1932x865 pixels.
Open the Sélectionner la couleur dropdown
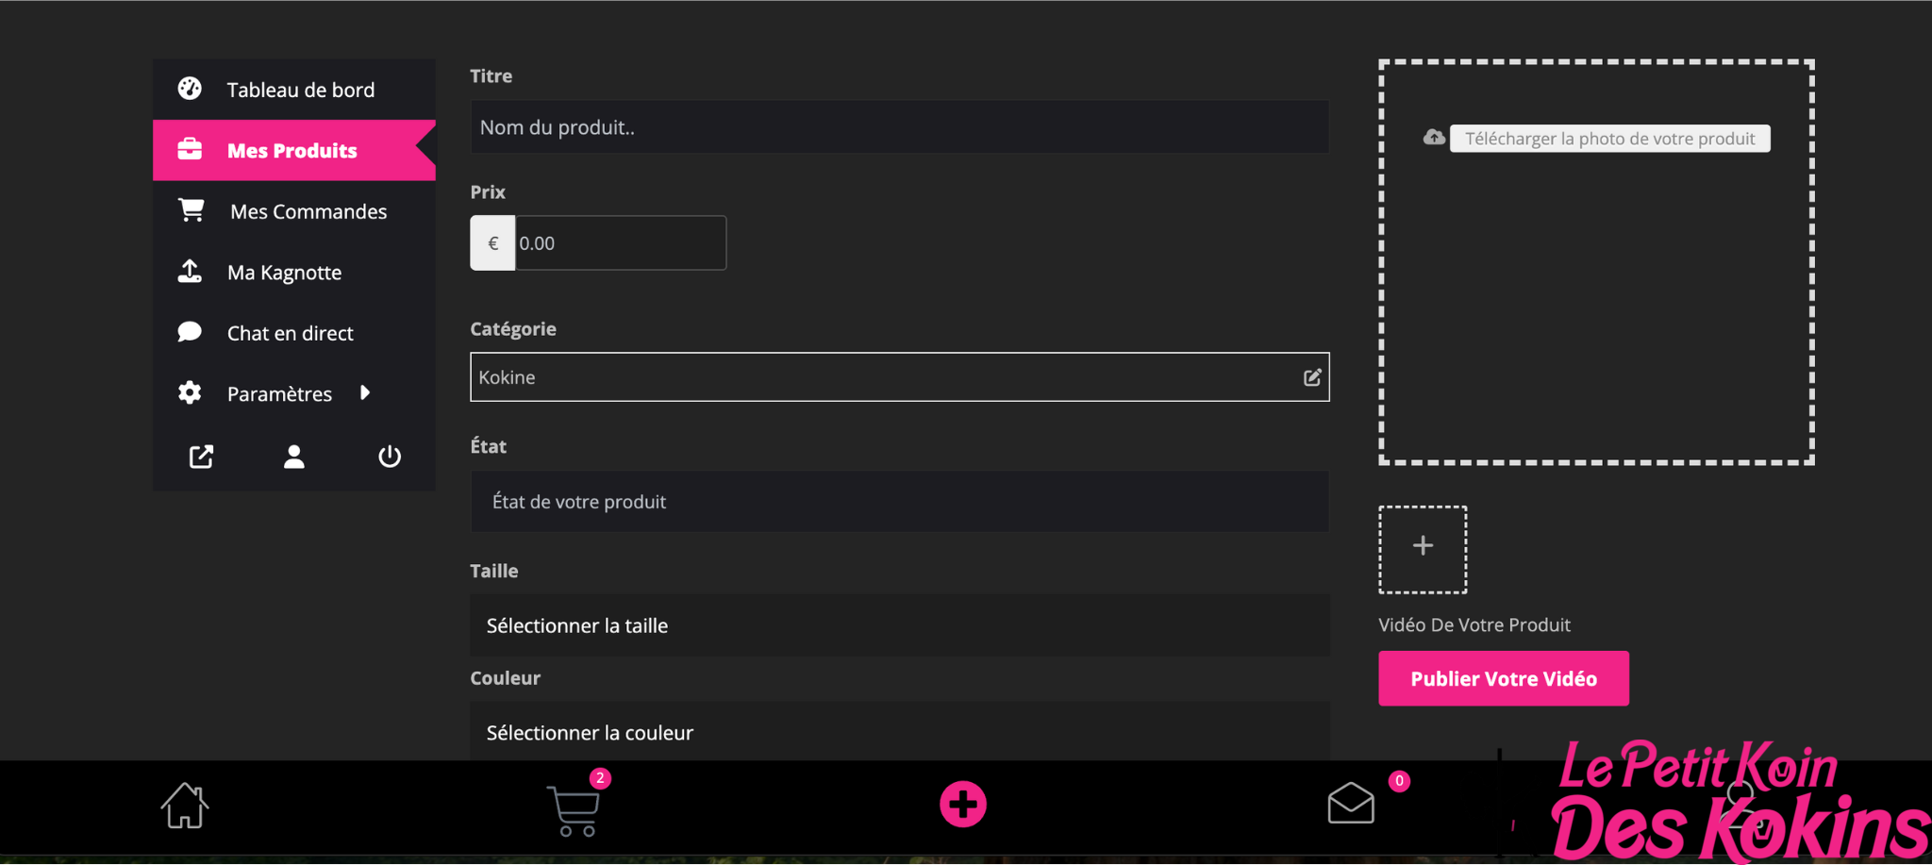tap(899, 732)
